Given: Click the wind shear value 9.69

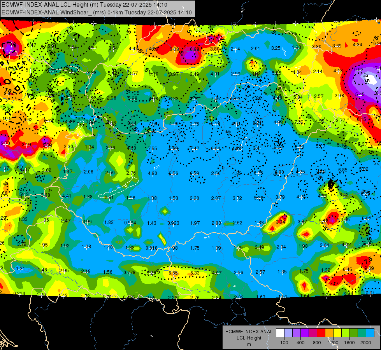Looking at the screenshot, I should coord(369,268).
